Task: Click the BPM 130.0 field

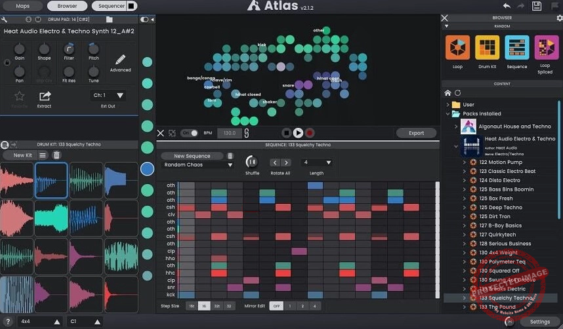Action: pyautogui.click(x=230, y=133)
